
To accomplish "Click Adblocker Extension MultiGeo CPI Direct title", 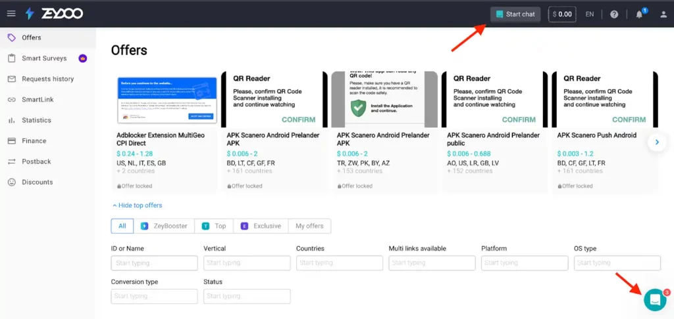I will [x=161, y=139].
